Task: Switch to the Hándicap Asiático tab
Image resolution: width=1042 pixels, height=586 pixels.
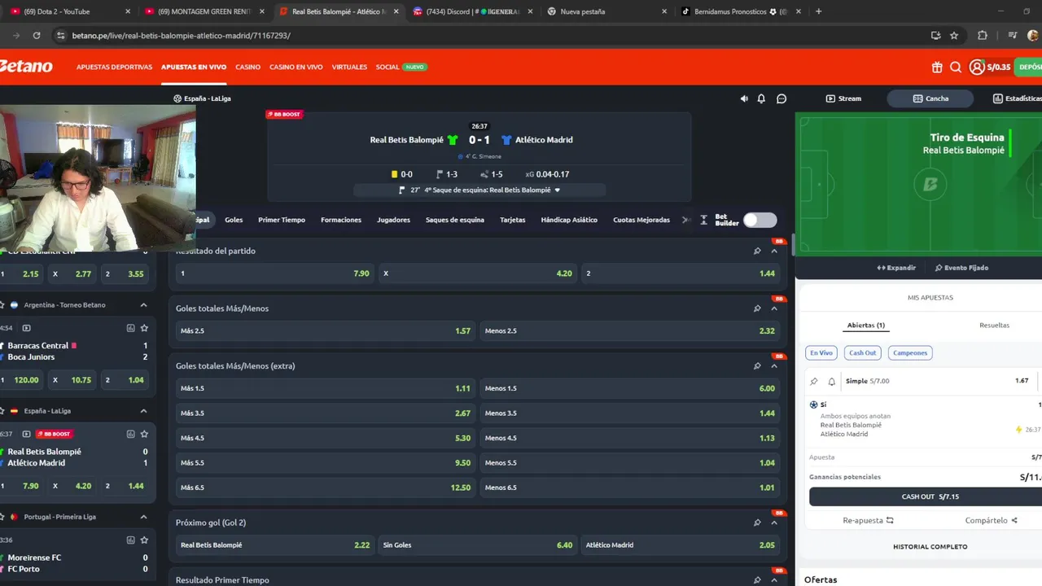Action: point(569,220)
